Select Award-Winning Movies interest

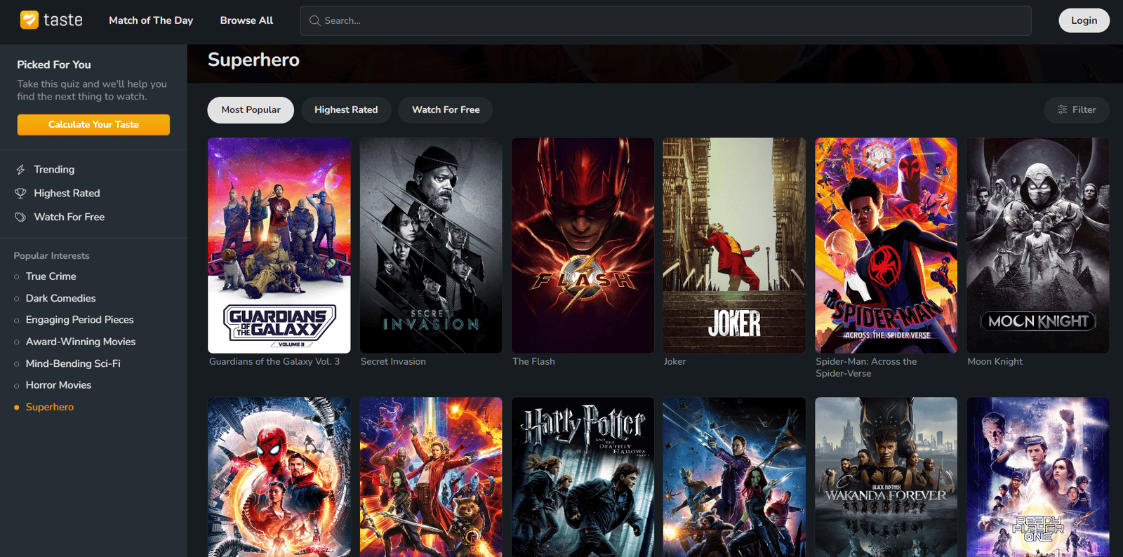(x=81, y=342)
